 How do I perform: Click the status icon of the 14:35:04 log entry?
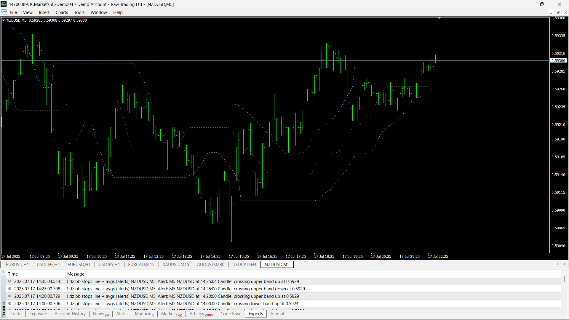click(x=10, y=281)
